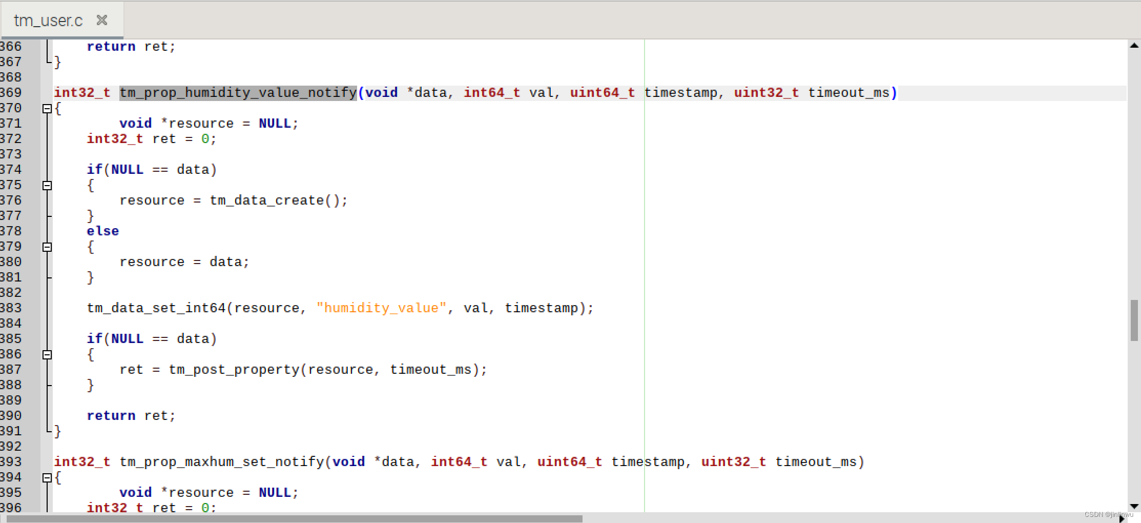Collapse the if block fold at line 375
The height and width of the screenshot is (523, 1141).
(x=47, y=185)
